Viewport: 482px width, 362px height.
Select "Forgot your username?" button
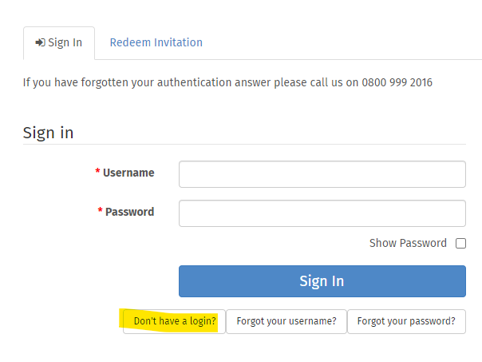286,322
